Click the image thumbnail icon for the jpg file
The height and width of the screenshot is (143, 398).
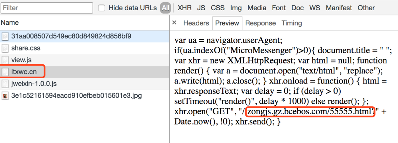[x=5, y=96]
